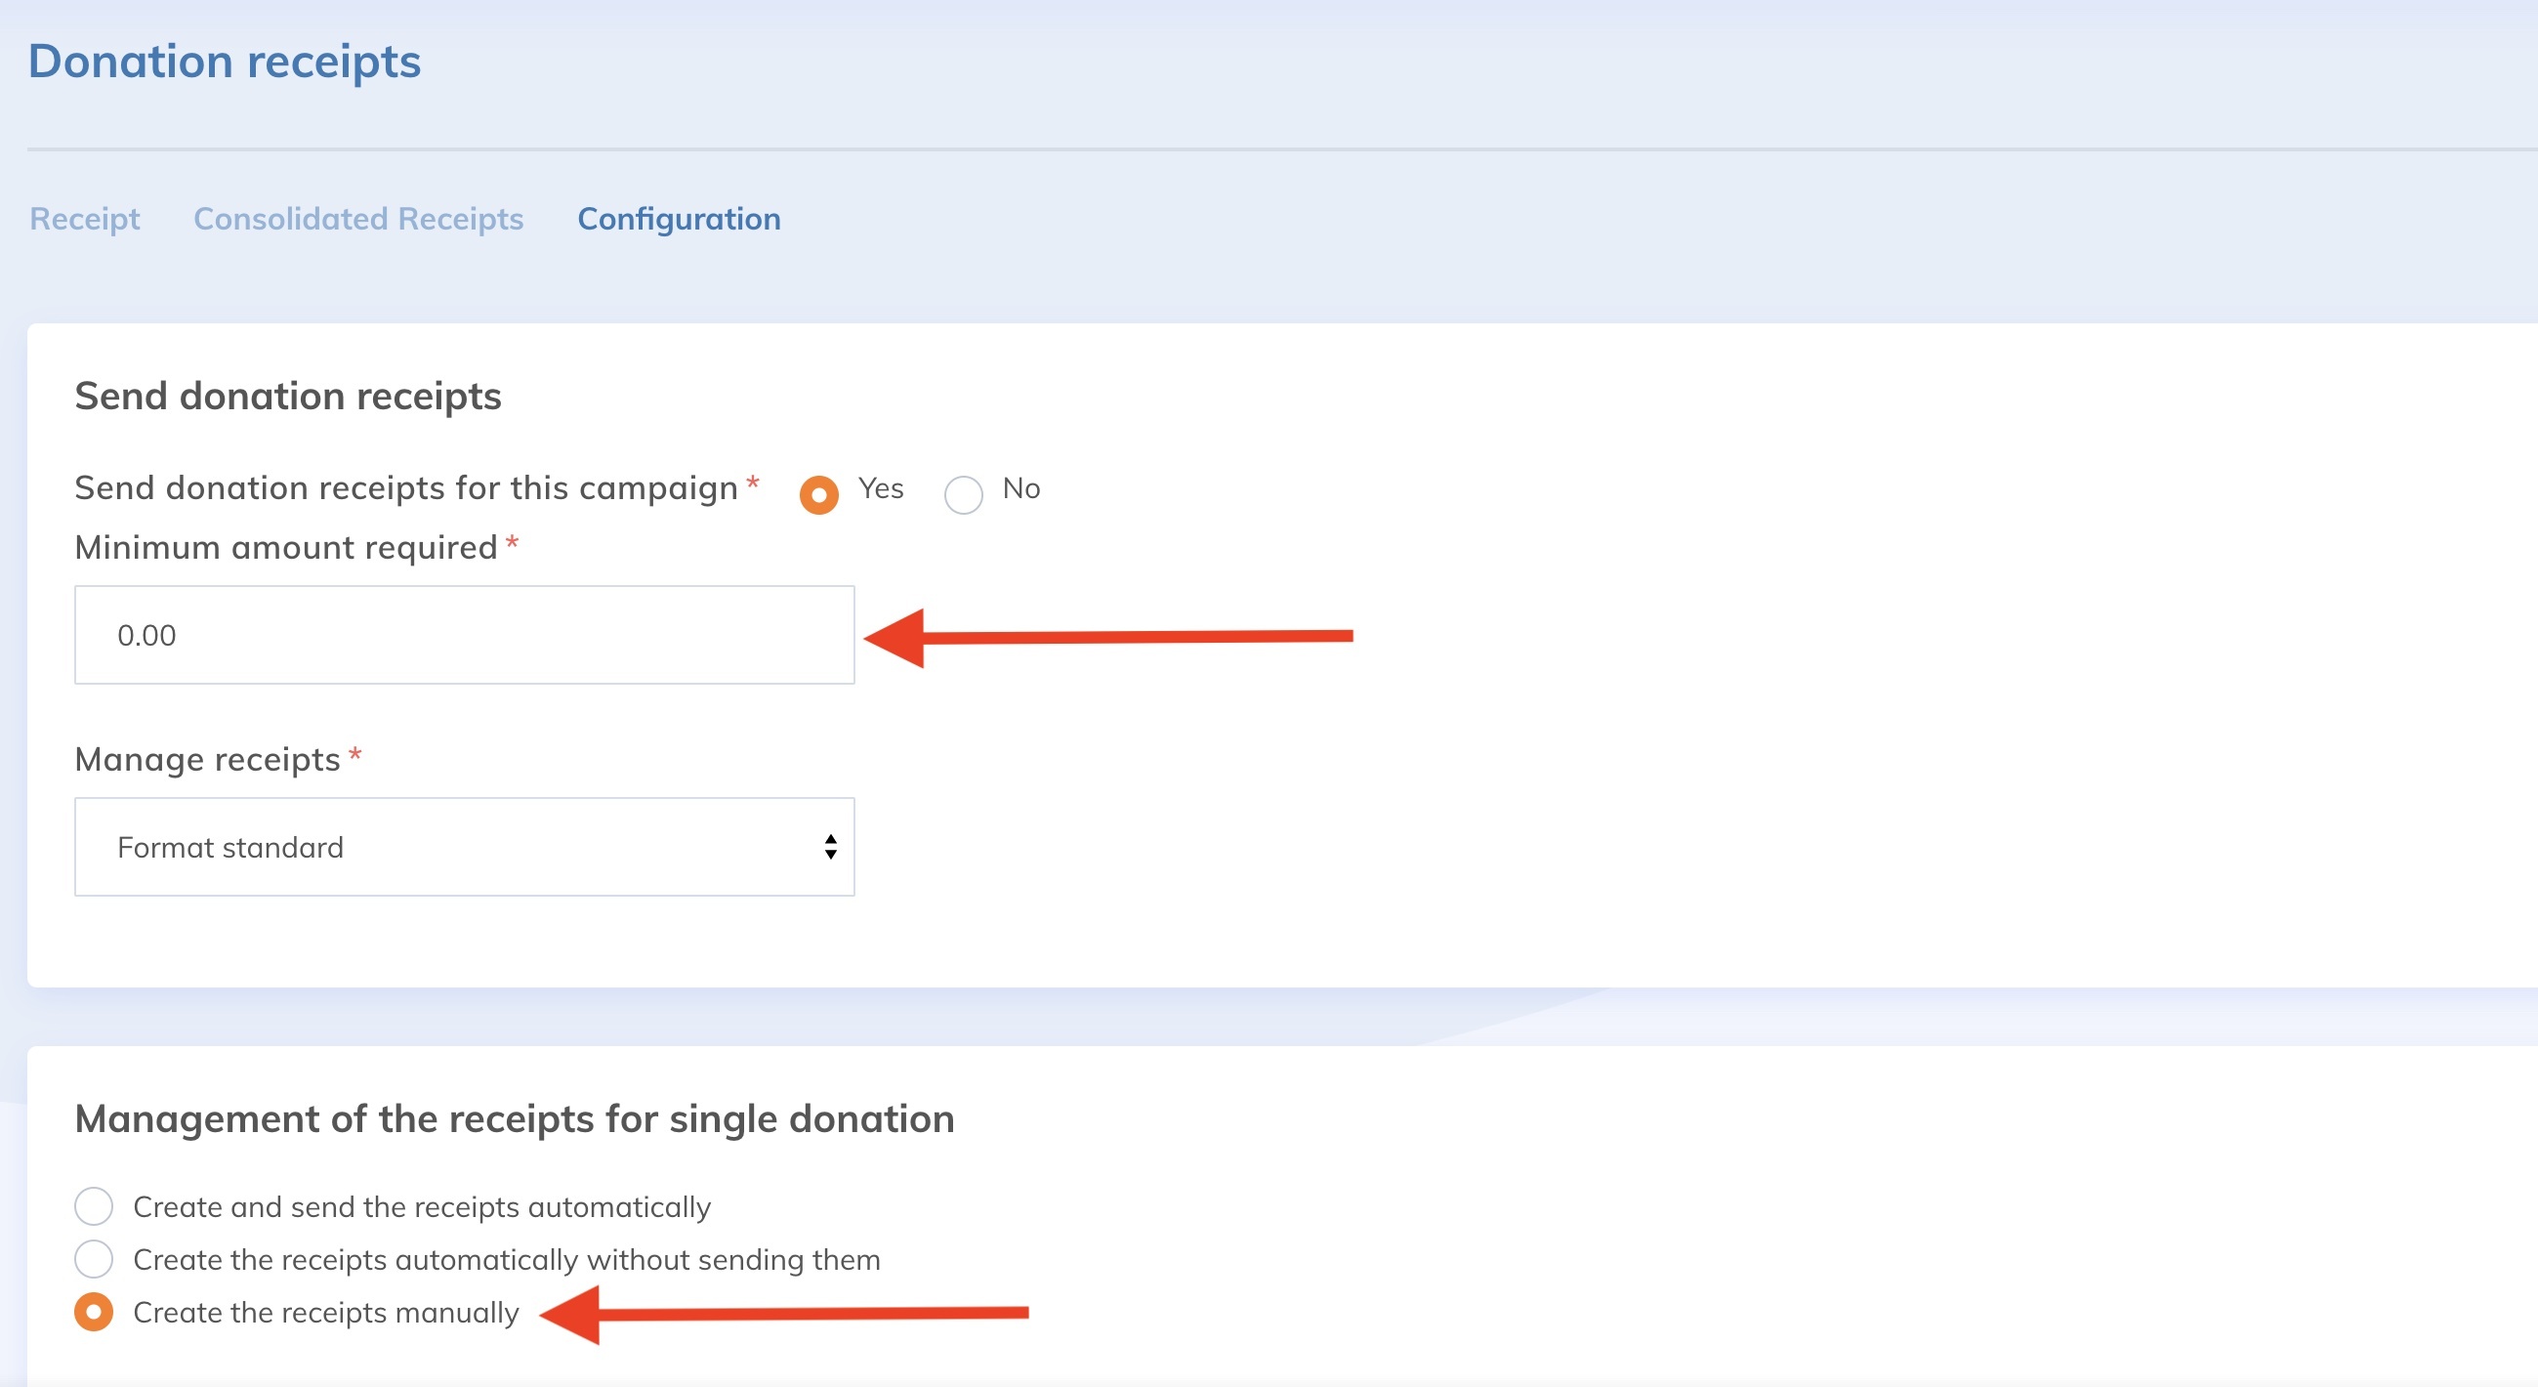Select the Yes radio button

[818, 494]
